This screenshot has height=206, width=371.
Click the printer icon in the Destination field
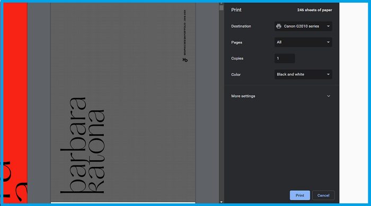(x=279, y=26)
